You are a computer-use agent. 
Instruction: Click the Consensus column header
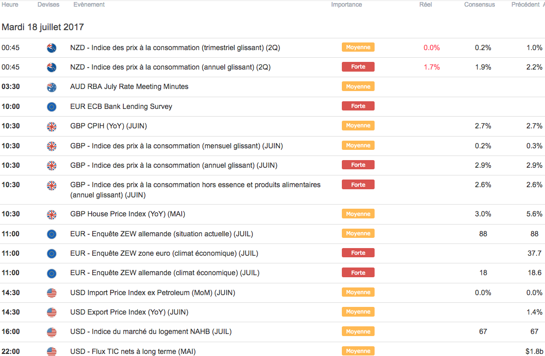479,5
